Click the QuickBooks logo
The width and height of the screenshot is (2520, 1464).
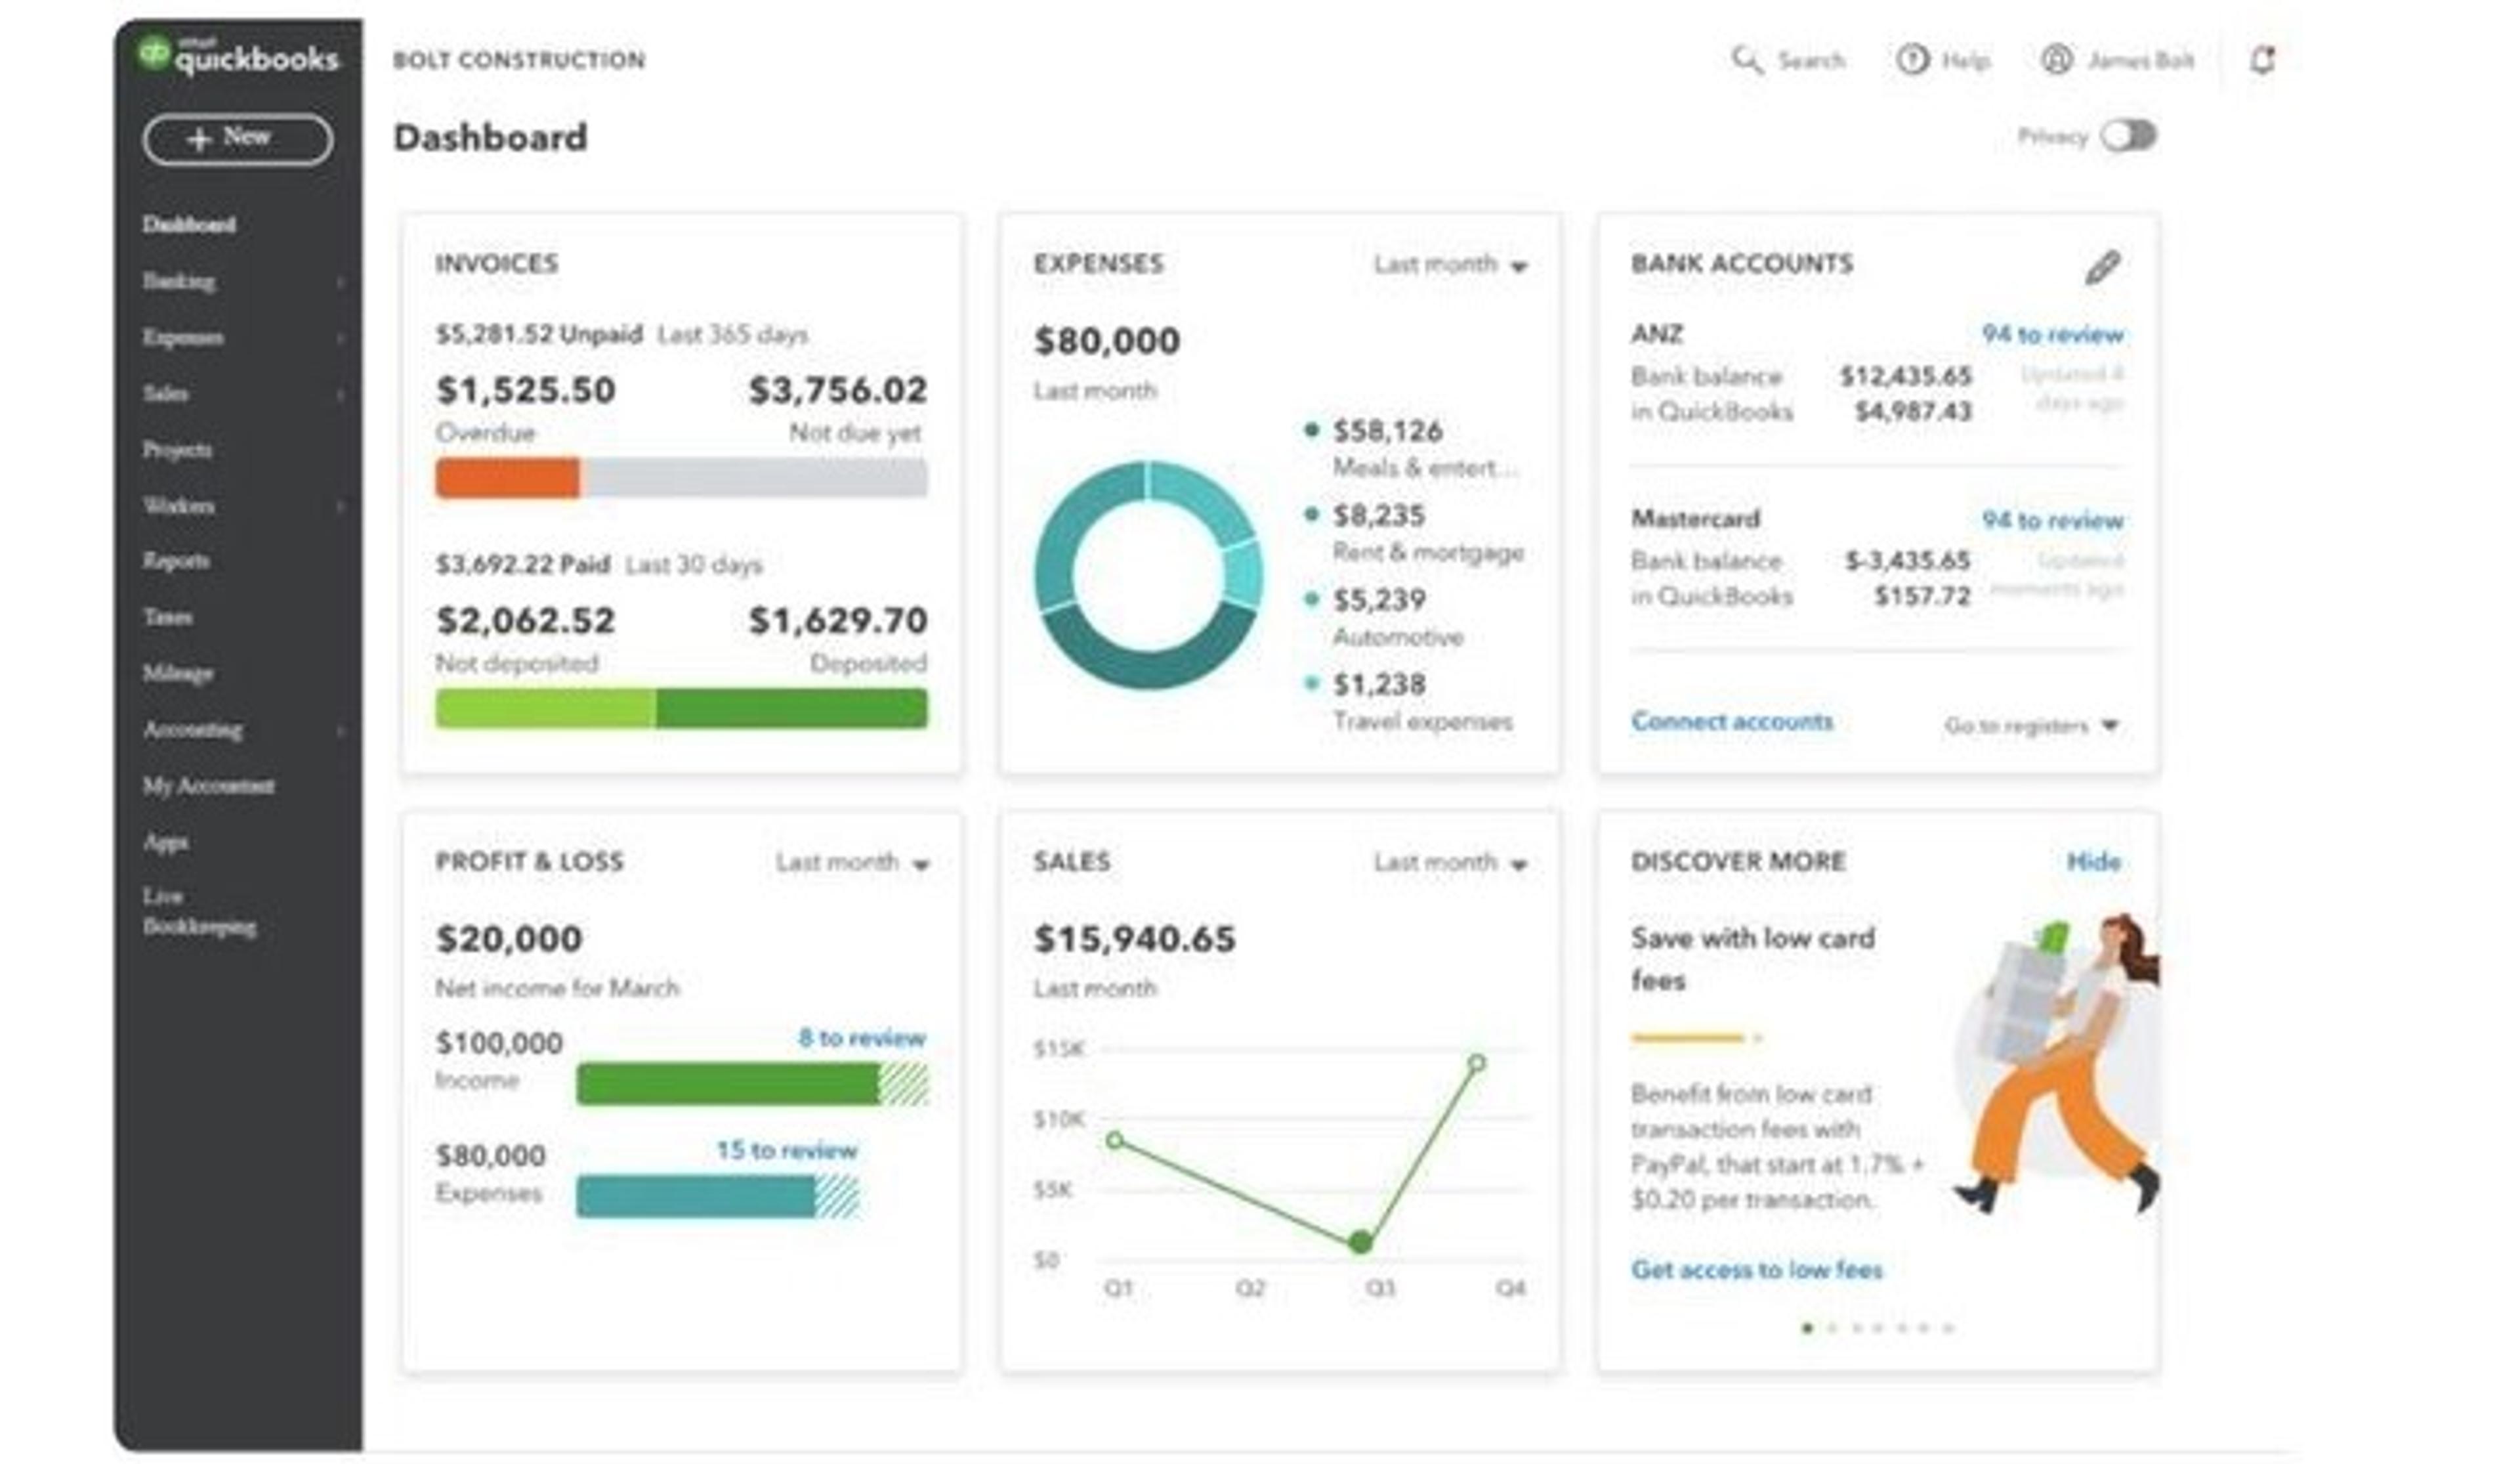(238, 56)
